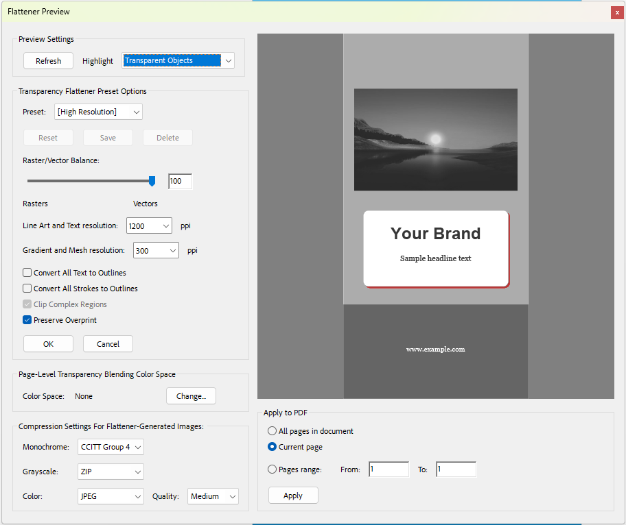
Task: Open the Grayscale compression dropdown
Action: tap(111, 472)
